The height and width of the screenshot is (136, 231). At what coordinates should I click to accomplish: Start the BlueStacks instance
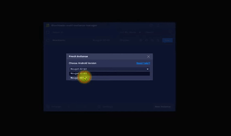tap(167, 40)
